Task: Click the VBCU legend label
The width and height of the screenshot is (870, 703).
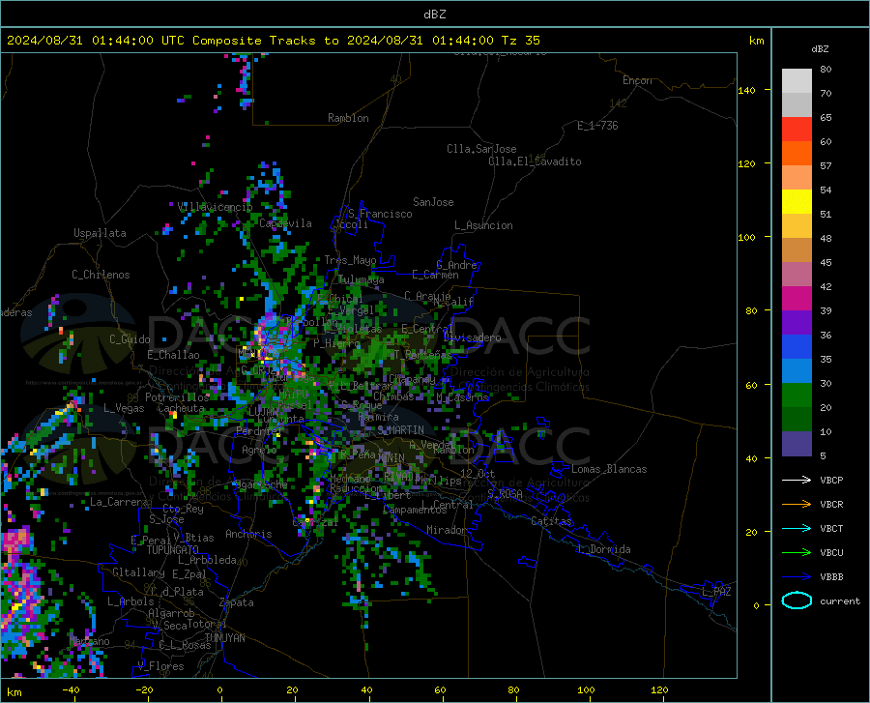Action: pos(831,553)
